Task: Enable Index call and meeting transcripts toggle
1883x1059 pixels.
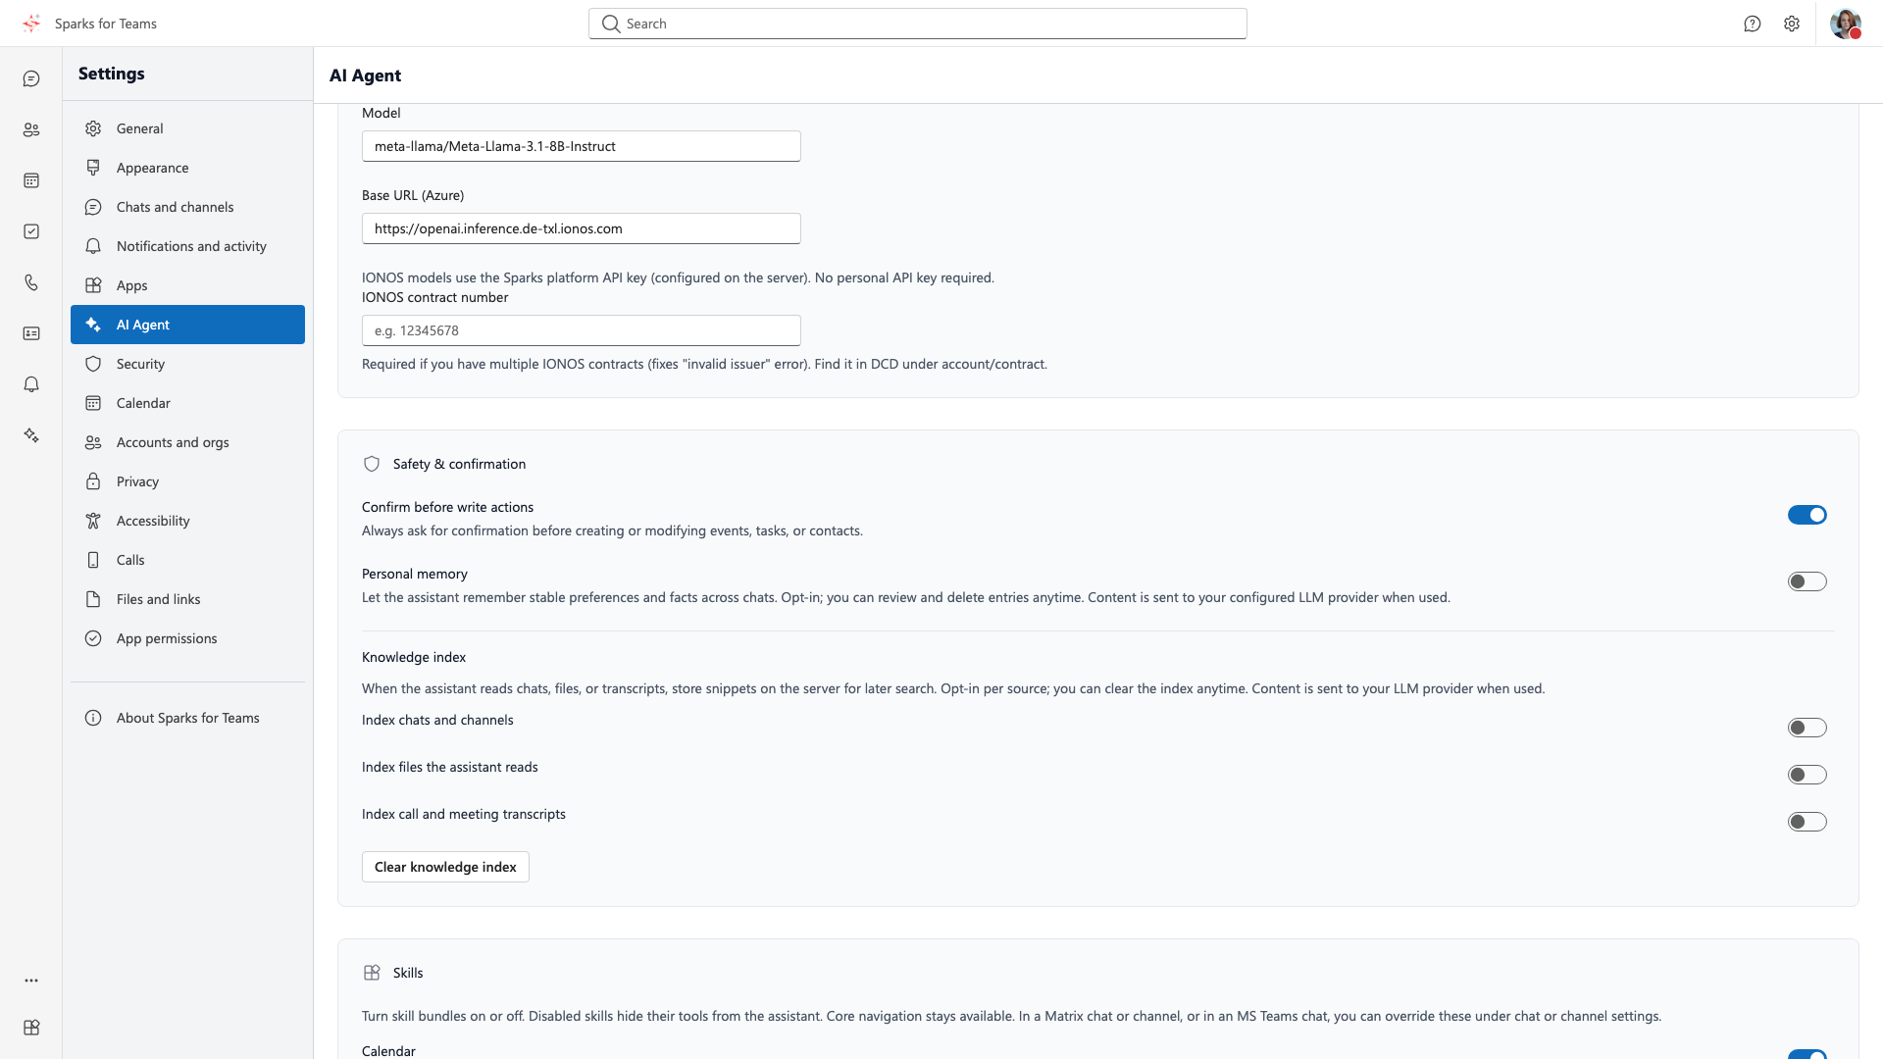Action: (x=1807, y=822)
